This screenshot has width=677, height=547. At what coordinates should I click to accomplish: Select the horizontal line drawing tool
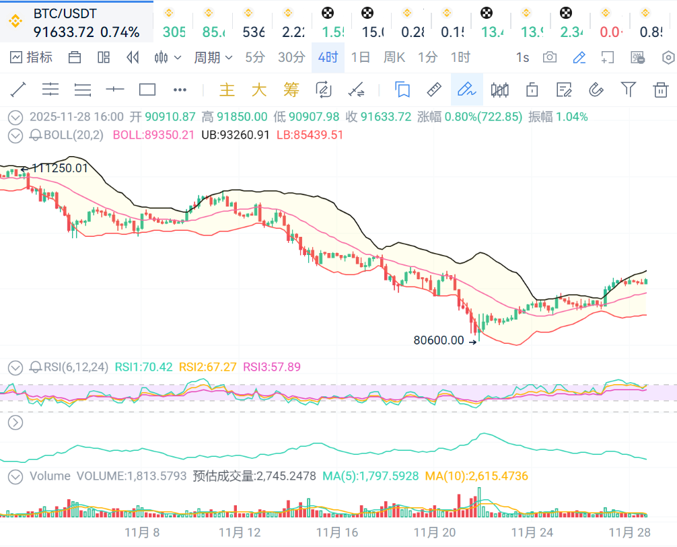coord(115,89)
